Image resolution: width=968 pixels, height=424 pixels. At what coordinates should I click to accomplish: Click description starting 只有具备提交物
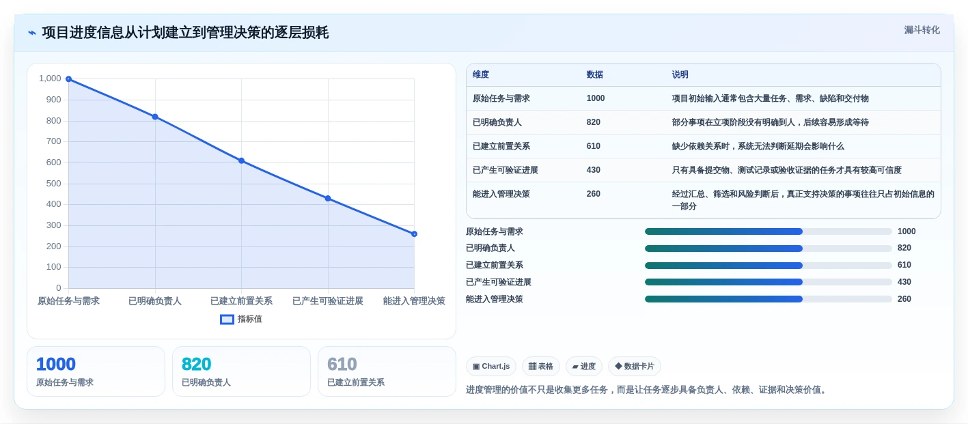coord(787,170)
